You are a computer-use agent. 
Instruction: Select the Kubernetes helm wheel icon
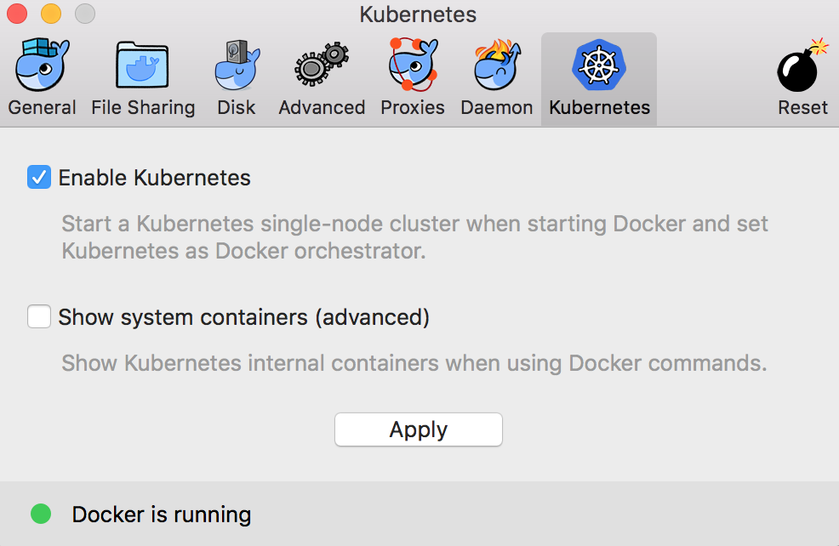(x=599, y=65)
